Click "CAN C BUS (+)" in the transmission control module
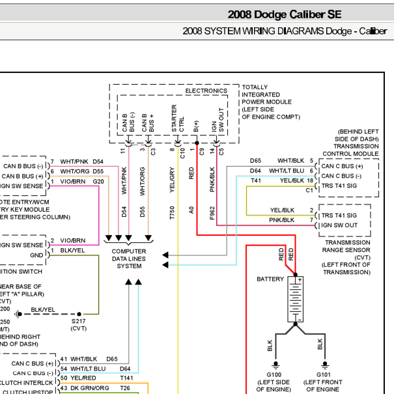394x394 pixels. tap(342, 166)
